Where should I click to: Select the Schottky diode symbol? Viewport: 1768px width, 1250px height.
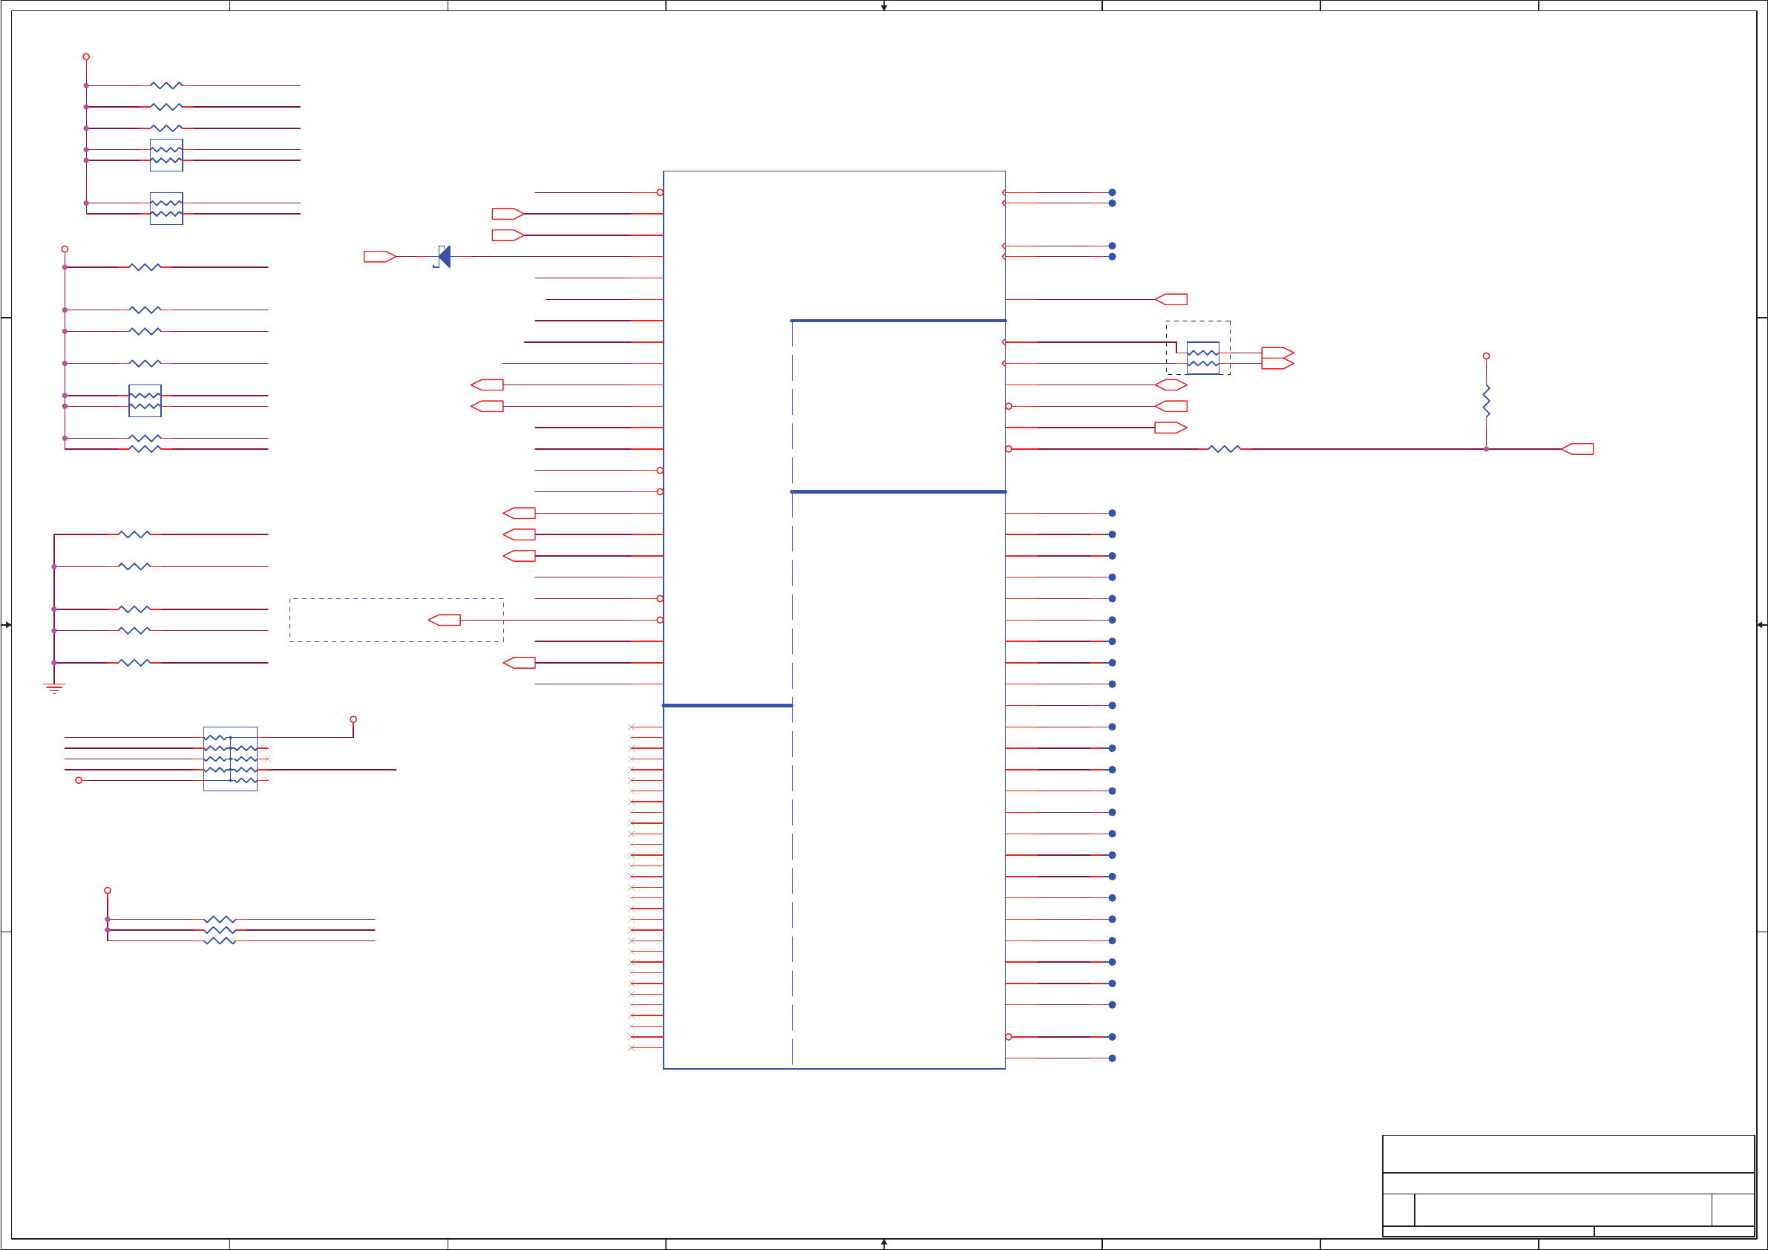(x=444, y=257)
